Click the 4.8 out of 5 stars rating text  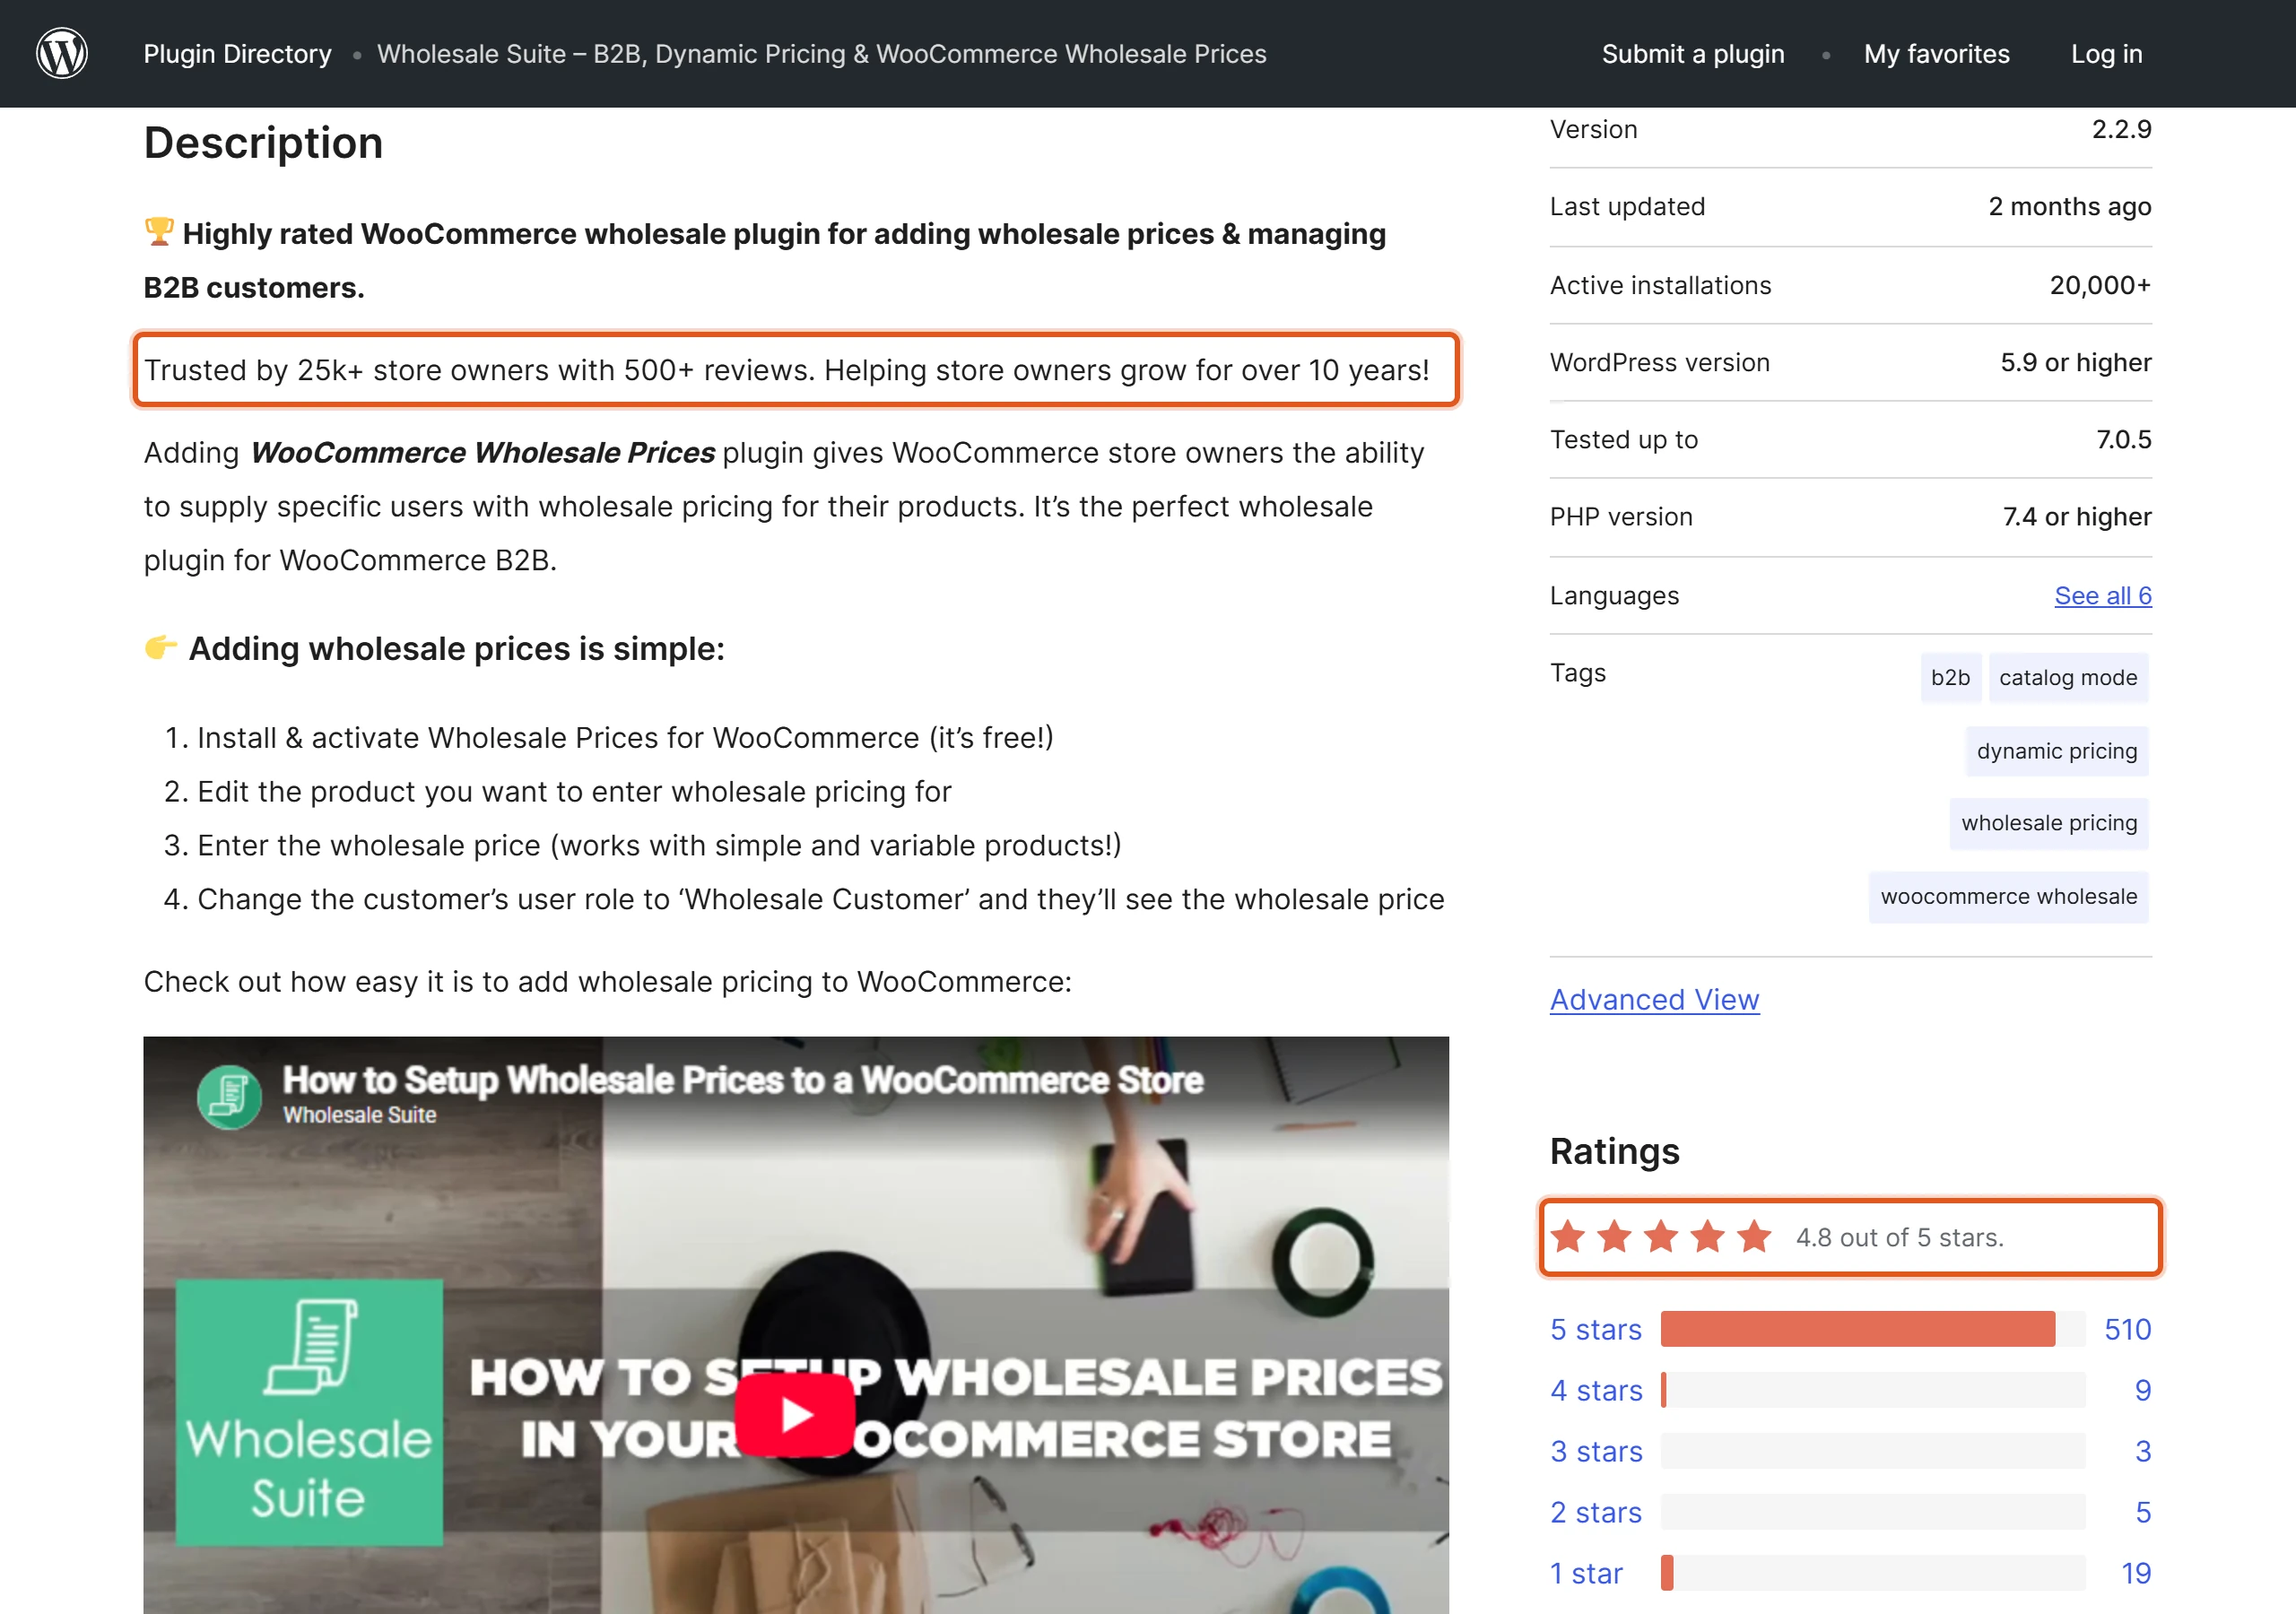point(1899,1237)
